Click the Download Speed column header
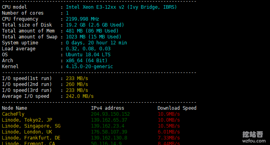Screen dimensions: 270x145 tap(177, 108)
